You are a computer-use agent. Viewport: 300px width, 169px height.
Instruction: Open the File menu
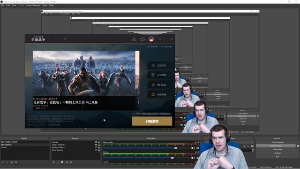2,5
